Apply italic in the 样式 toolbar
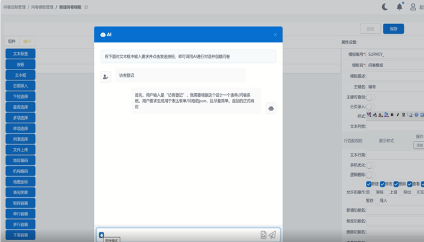Screen dimensions: 424x242 398,115
